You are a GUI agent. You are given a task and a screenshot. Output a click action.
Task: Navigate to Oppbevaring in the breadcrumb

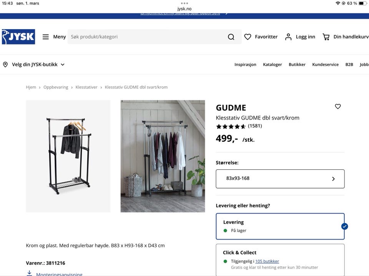56,87
